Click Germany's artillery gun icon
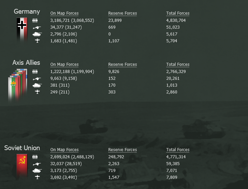 (x=37, y=28)
